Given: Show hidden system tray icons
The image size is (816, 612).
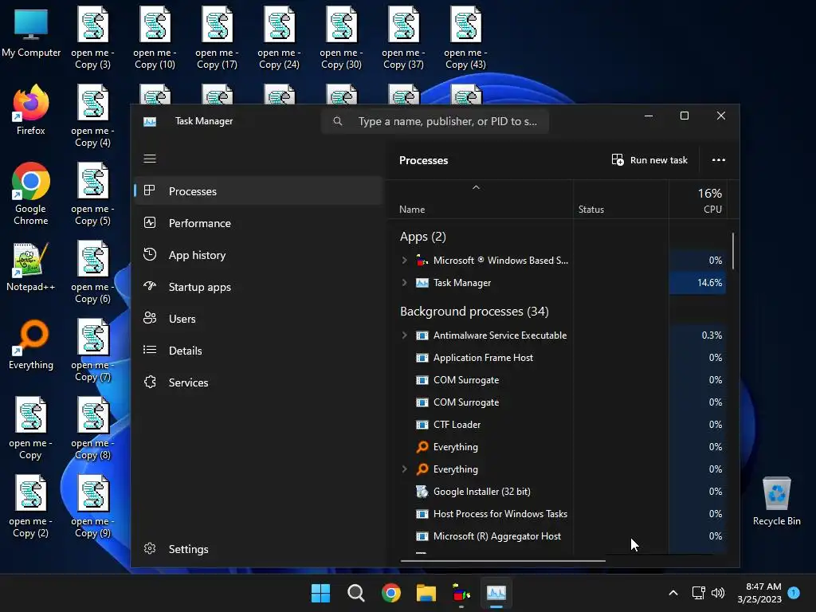Looking at the screenshot, I should (x=673, y=593).
